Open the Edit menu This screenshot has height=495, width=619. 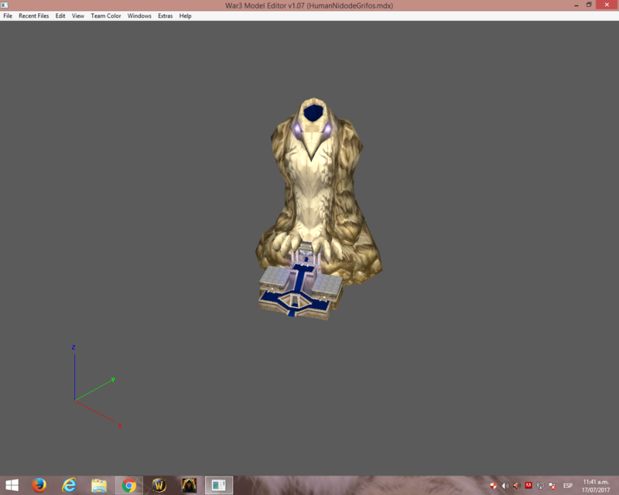click(x=60, y=15)
